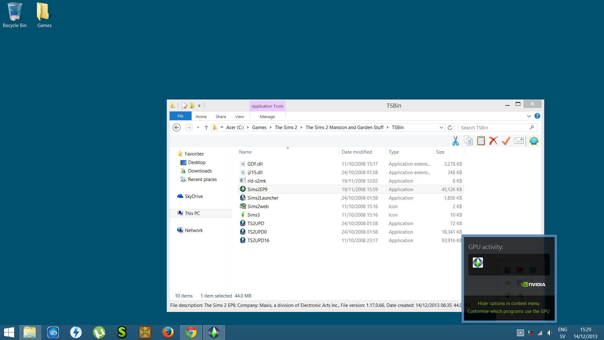The height and width of the screenshot is (340, 604).
Task: Click Hide options in context menu link
Action: click(508, 303)
